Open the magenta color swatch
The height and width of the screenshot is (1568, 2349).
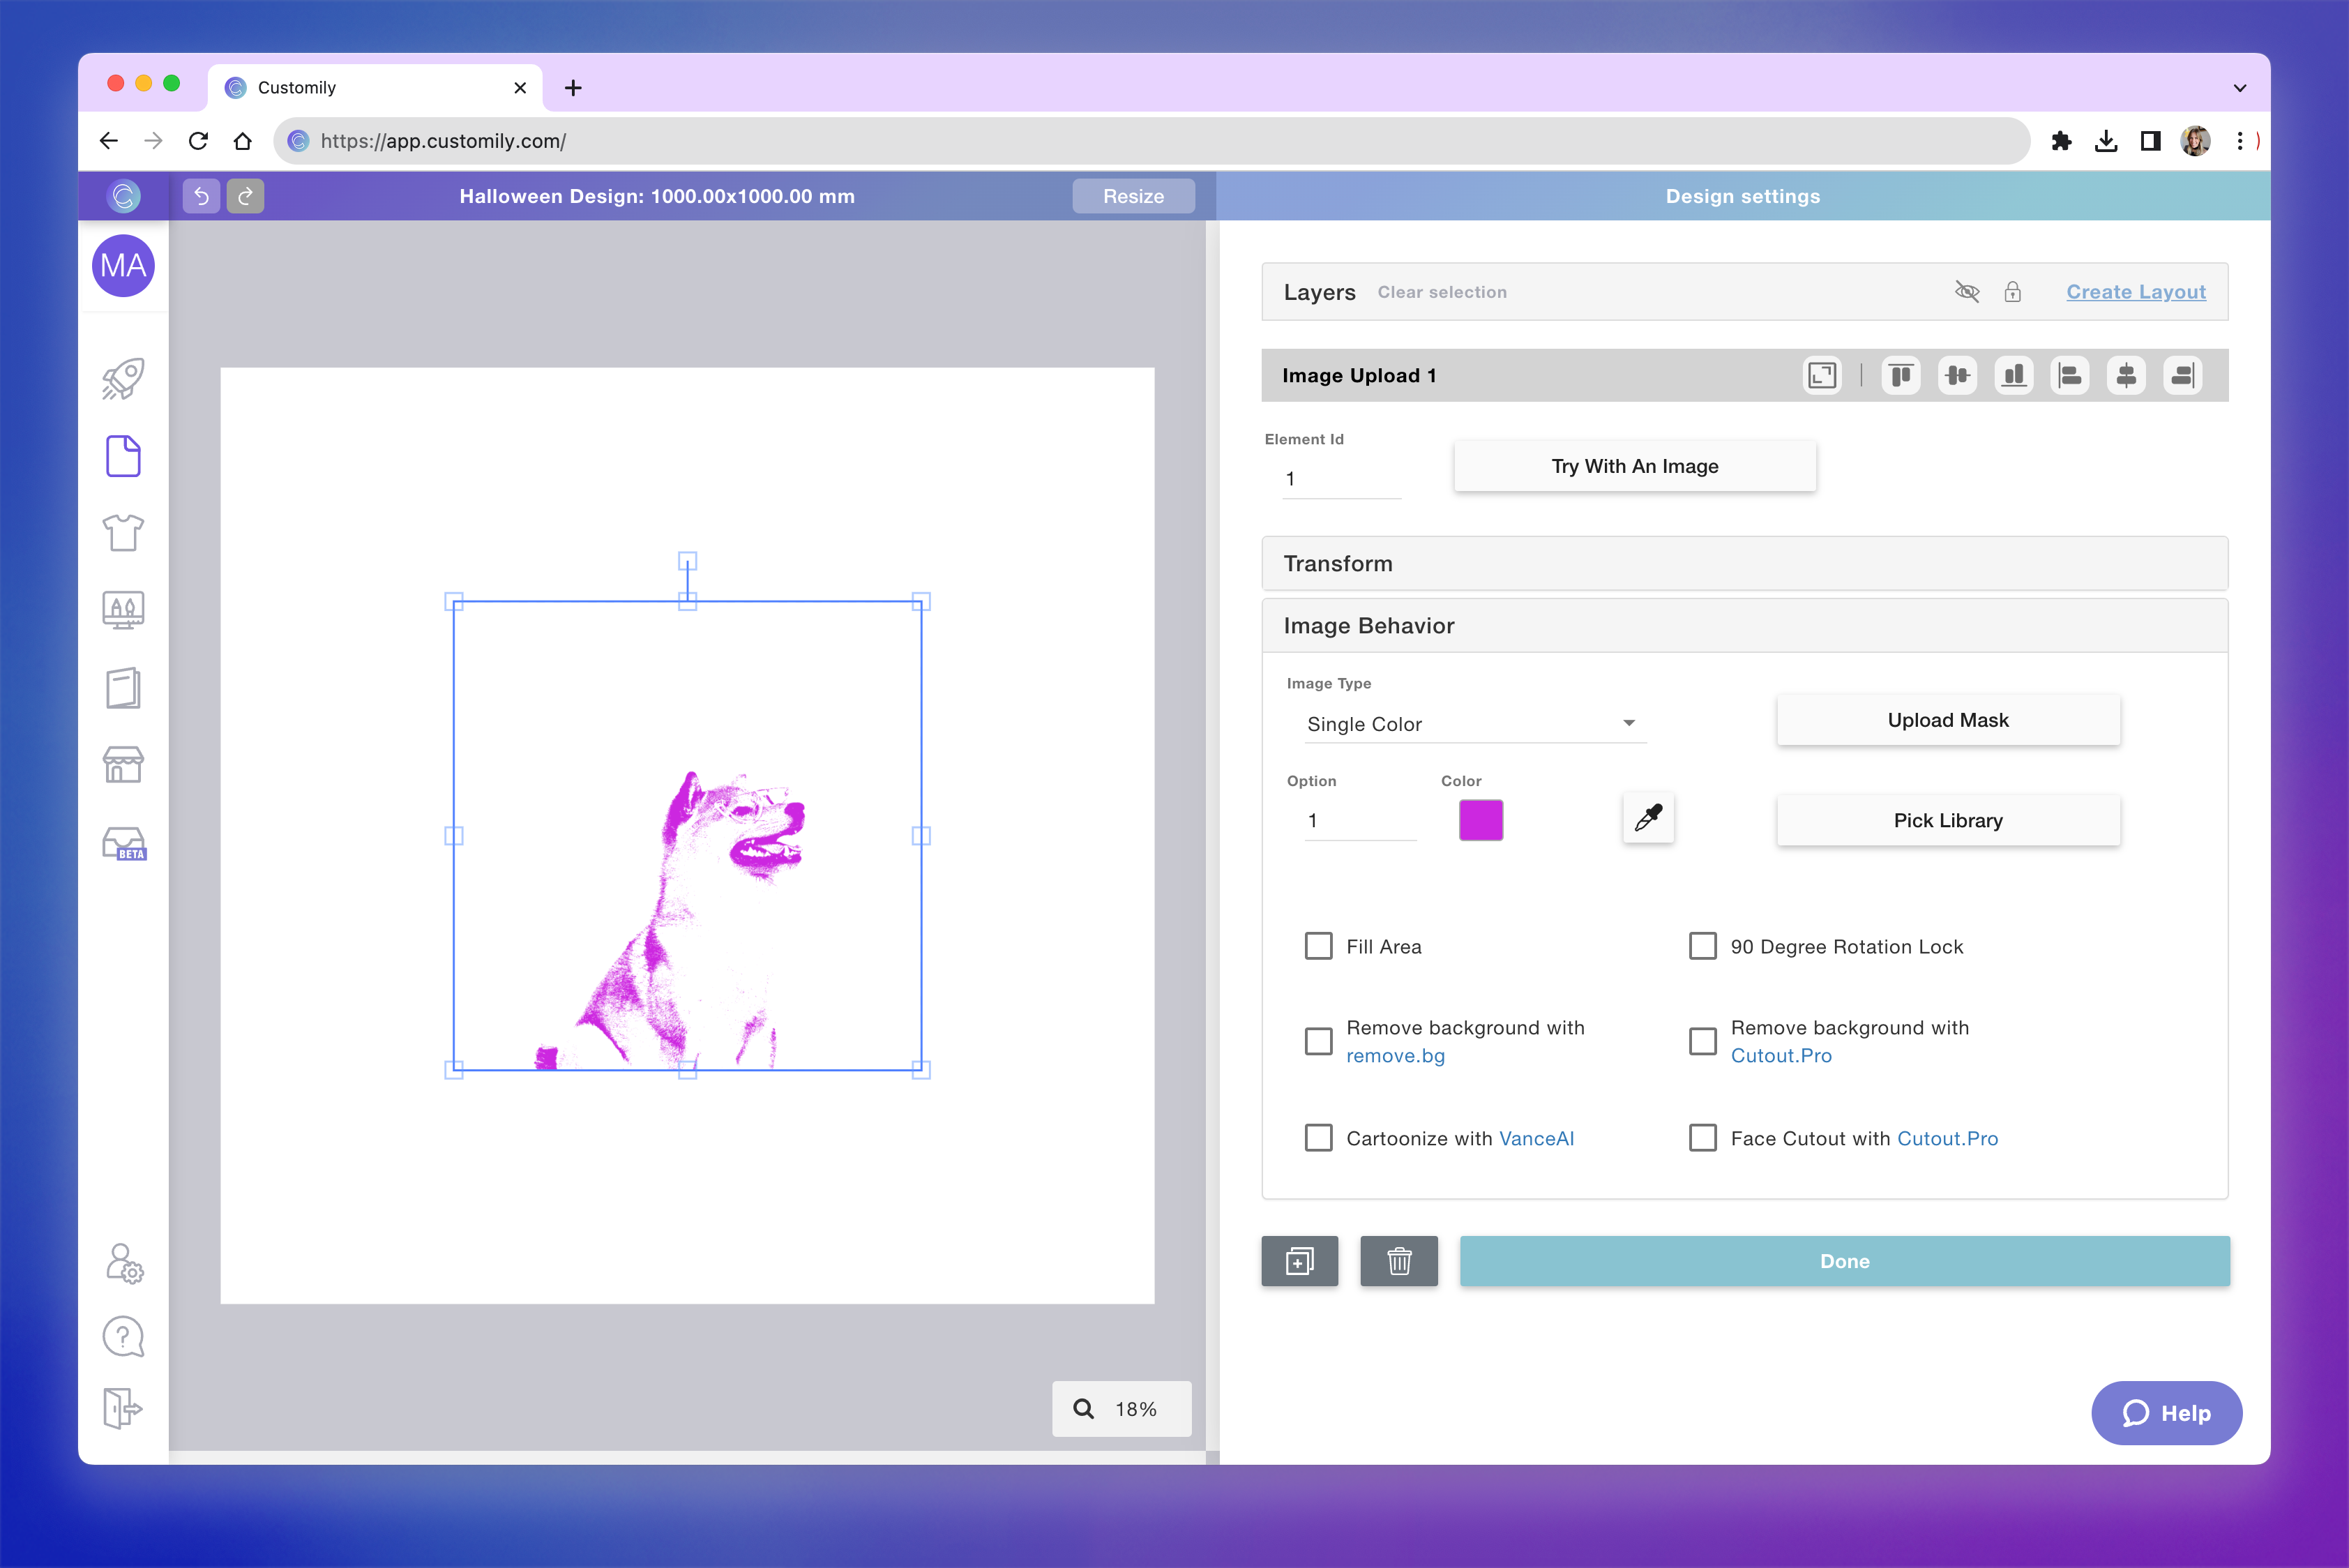click(1479, 819)
